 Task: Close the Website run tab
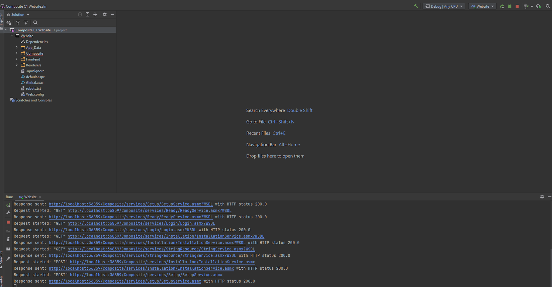40,197
